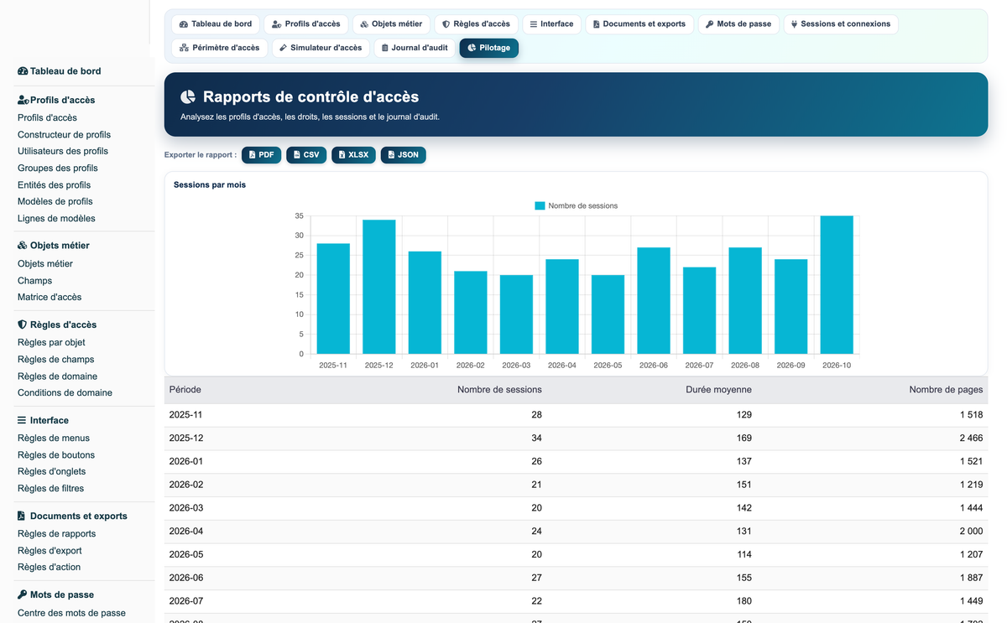Export the report as PDF

coord(262,155)
